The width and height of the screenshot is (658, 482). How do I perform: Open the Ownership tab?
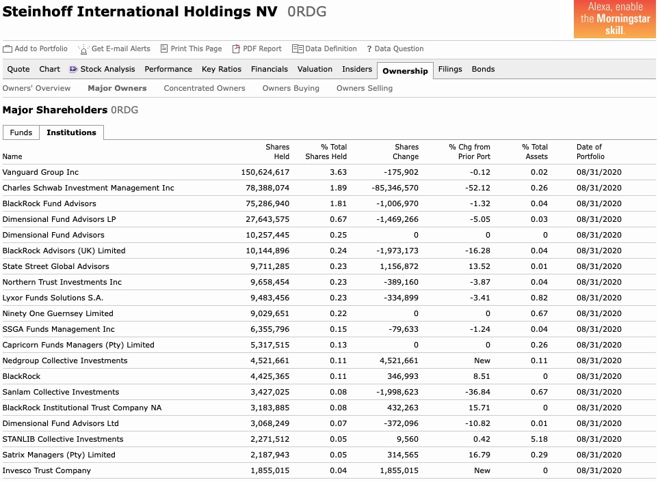tap(405, 70)
